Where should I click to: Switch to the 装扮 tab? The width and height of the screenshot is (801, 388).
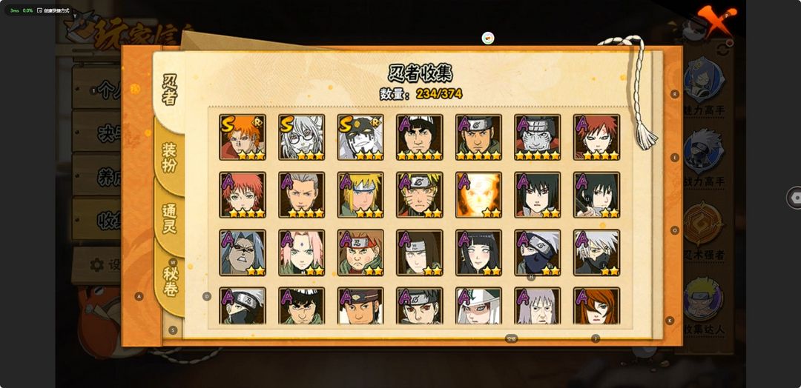pyautogui.click(x=170, y=158)
